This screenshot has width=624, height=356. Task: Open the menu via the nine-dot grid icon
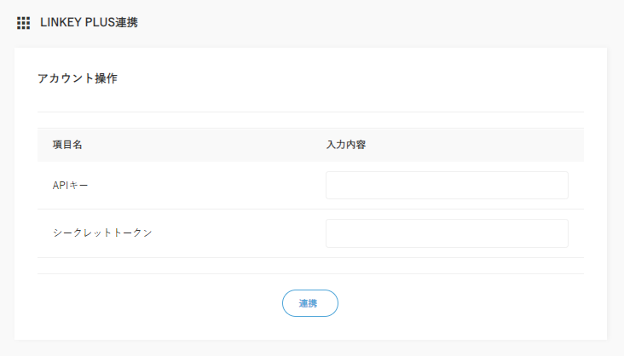23,23
